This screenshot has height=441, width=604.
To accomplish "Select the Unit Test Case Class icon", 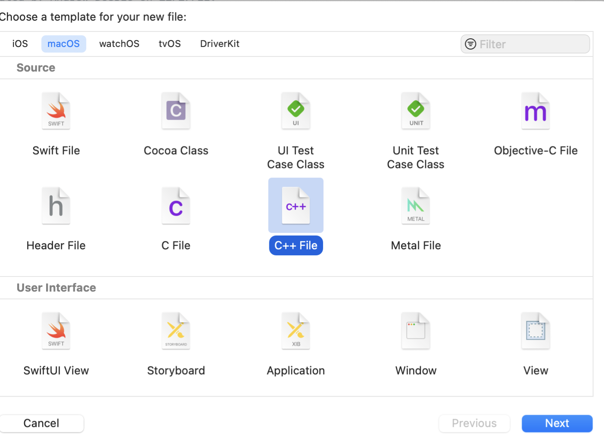I will (x=416, y=111).
